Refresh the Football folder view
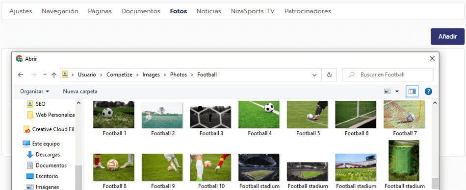Viewport: 466px width, 190px height. coord(329,75)
